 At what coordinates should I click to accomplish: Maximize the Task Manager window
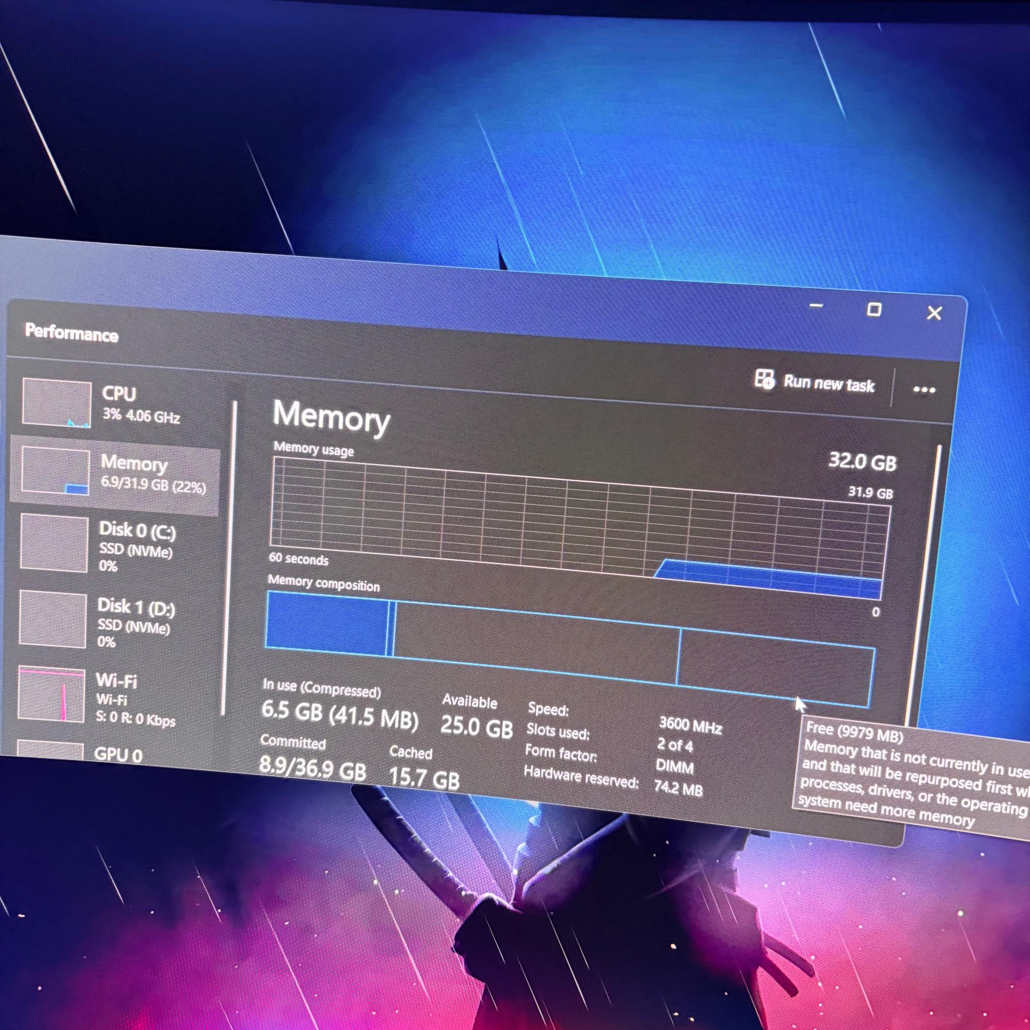pos(874,309)
